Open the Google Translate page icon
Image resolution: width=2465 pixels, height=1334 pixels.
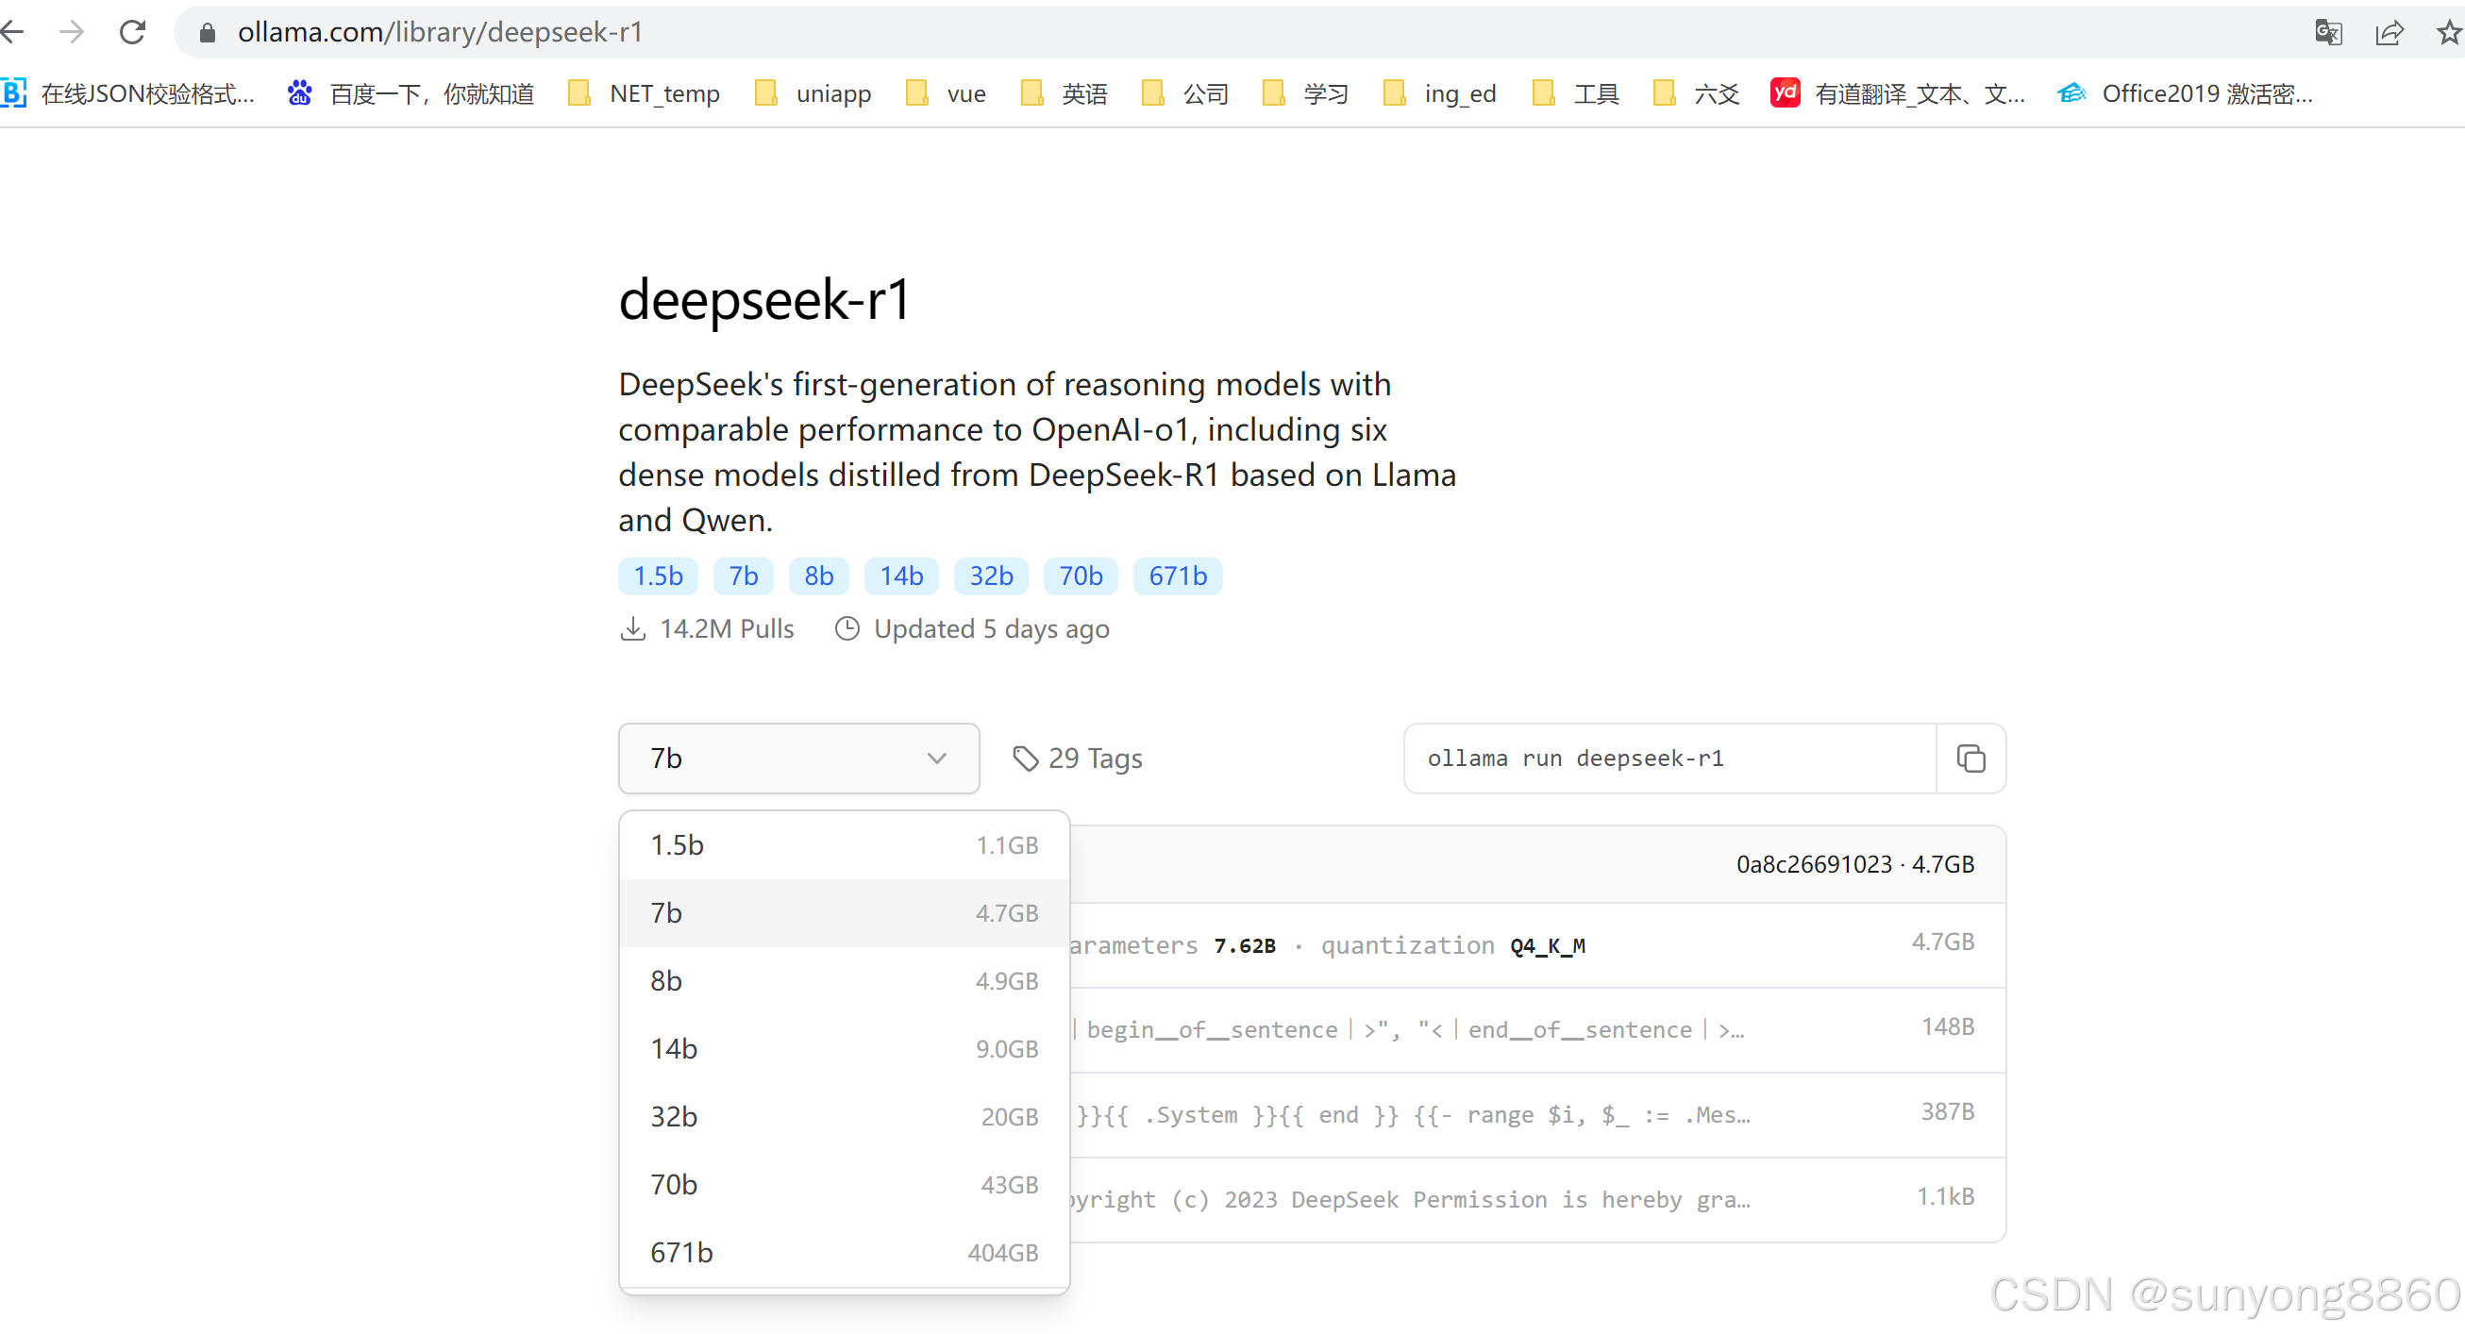coord(2327,32)
